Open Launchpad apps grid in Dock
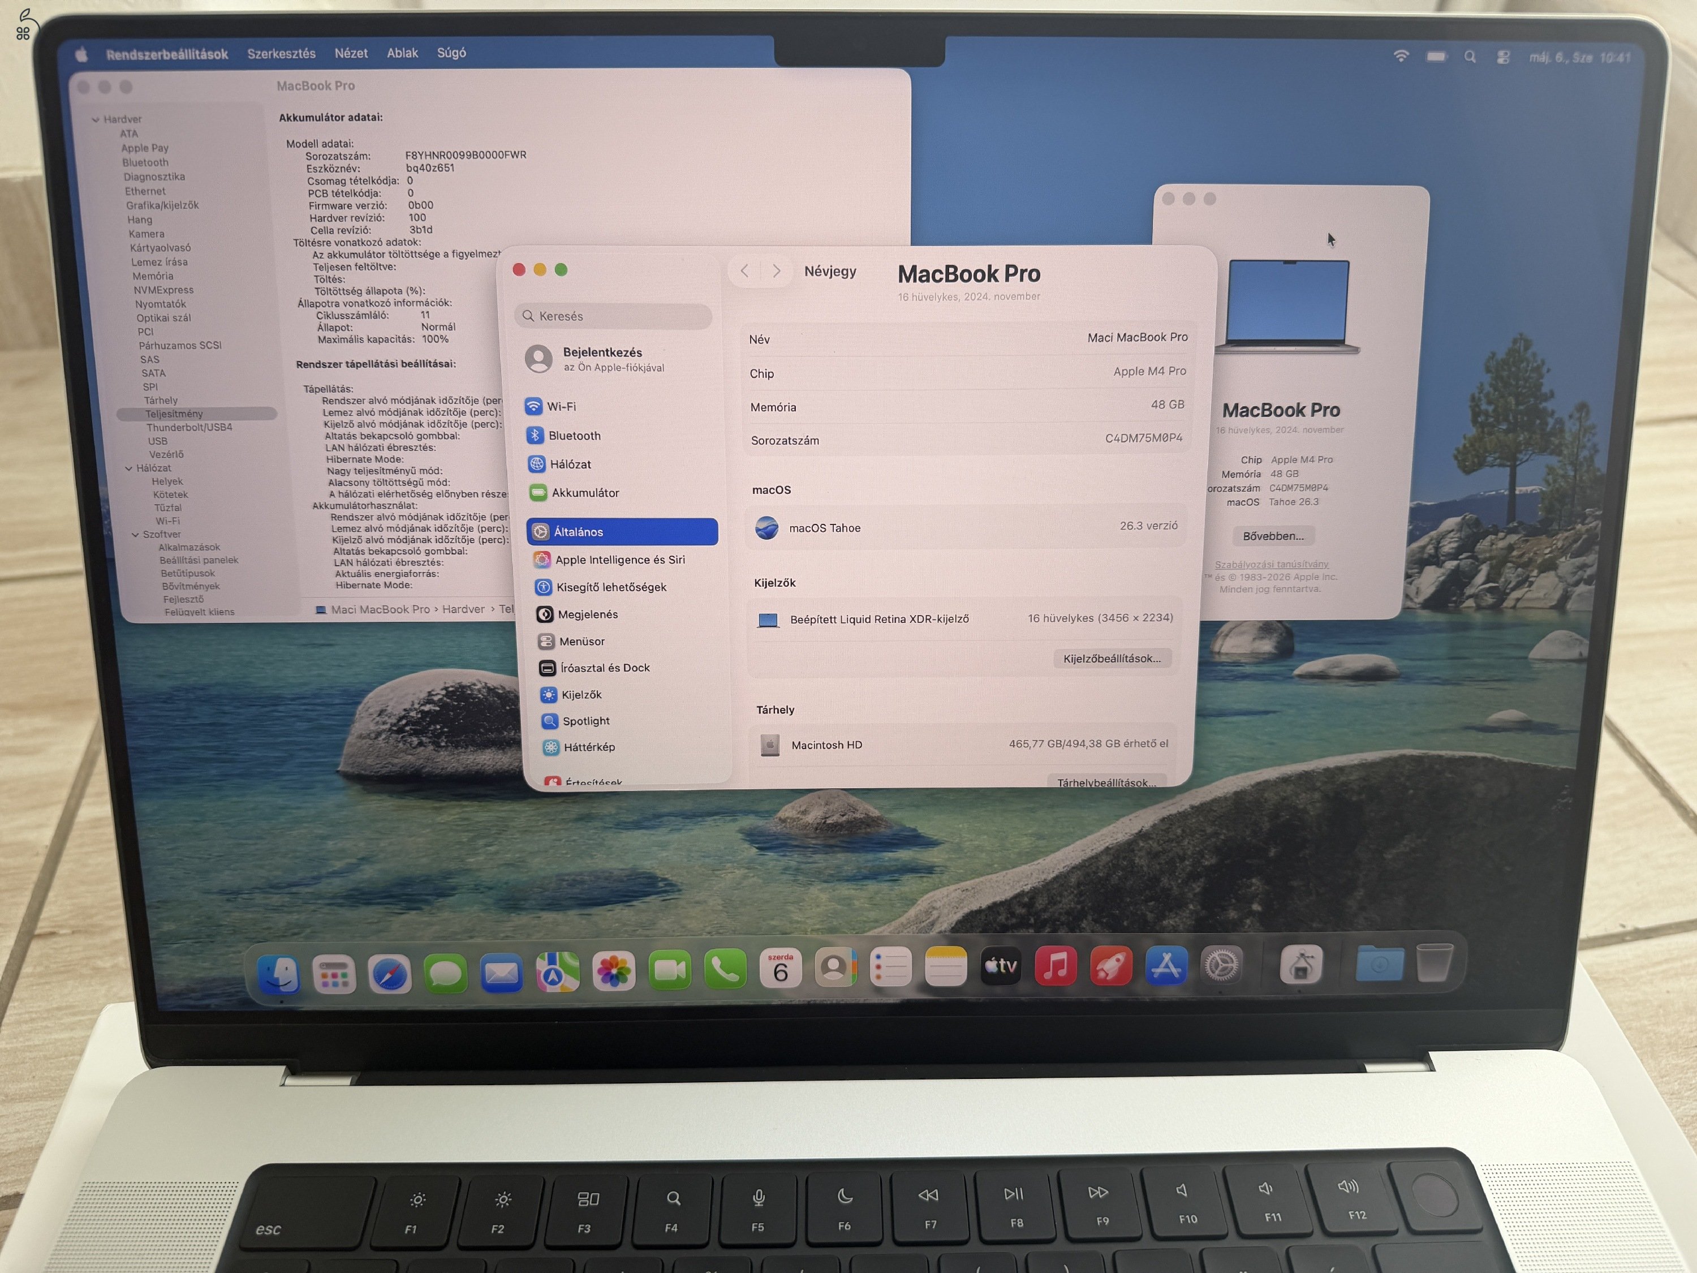Viewport: 1697px width, 1273px height. pos(334,974)
